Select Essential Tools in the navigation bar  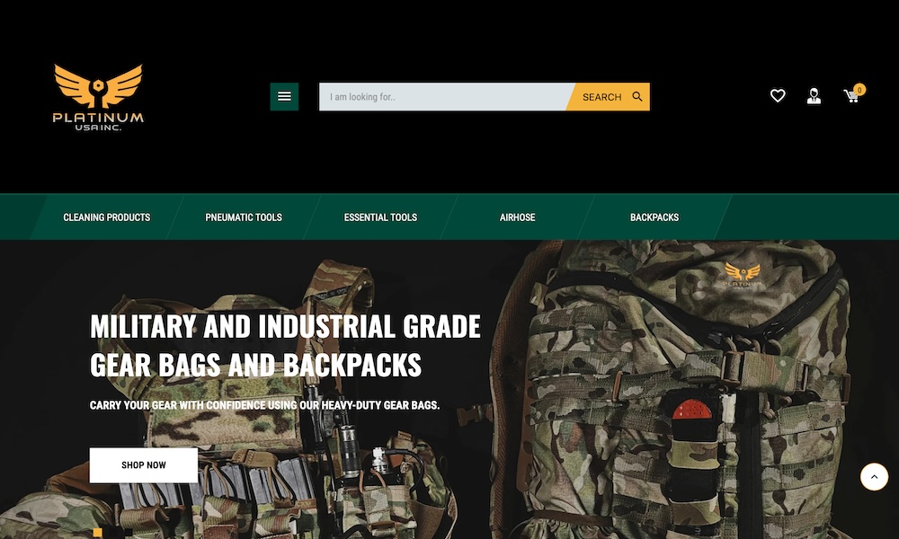coord(380,217)
